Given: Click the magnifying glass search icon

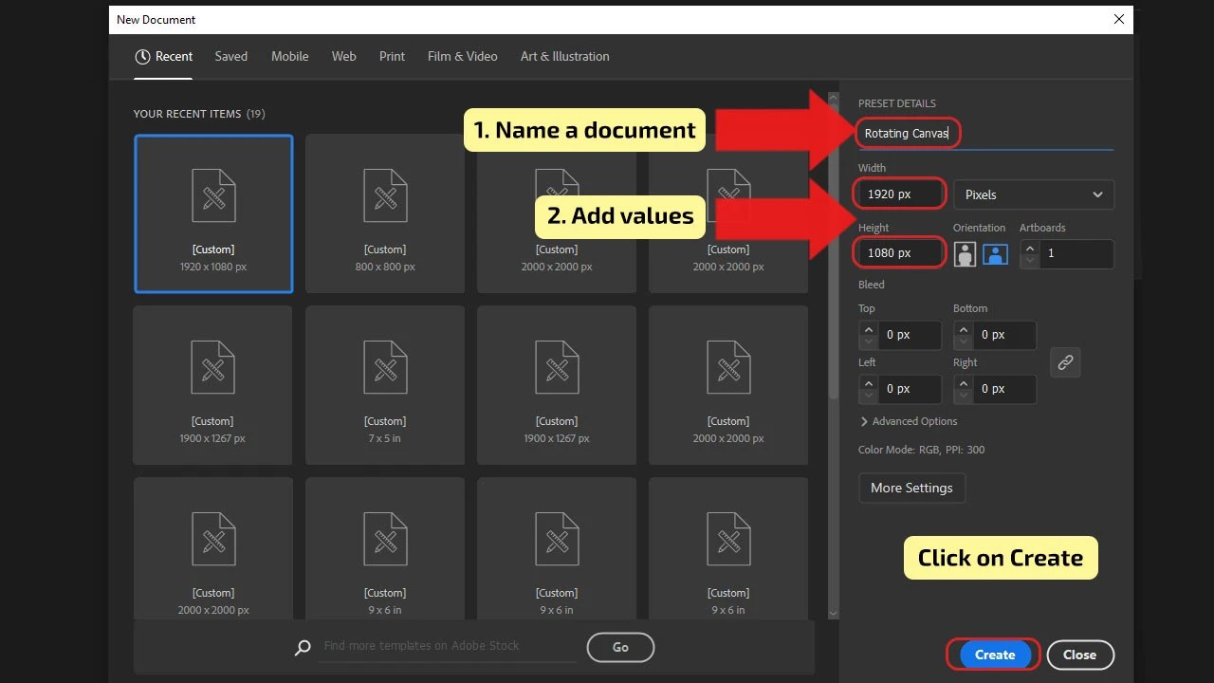Looking at the screenshot, I should pyautogui.click(x=303, y=647).
